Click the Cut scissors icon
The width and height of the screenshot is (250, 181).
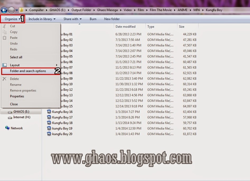click(x=5, y=26)
